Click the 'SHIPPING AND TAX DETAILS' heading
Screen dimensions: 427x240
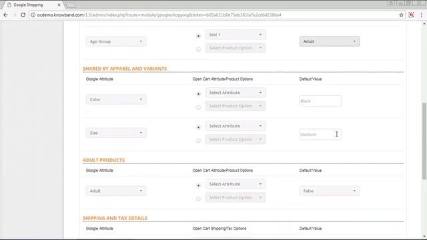coord(115,218)
